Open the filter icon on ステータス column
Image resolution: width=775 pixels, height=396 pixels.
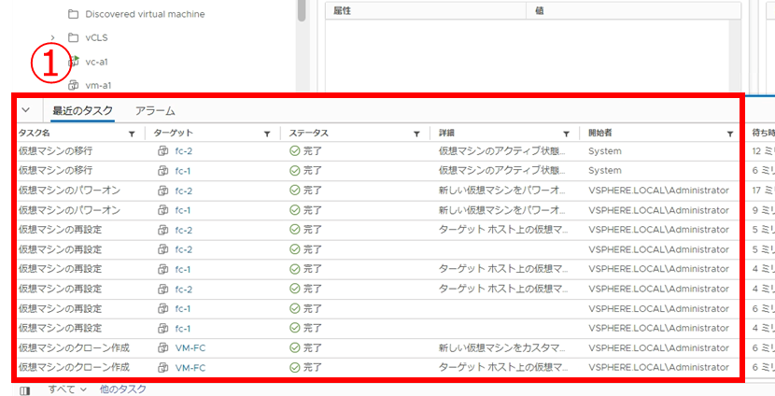tap(416, 134)
